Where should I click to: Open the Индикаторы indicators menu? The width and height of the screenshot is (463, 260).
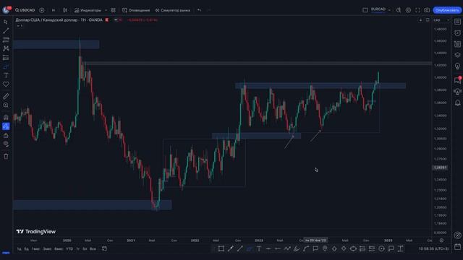pos(88,10)
